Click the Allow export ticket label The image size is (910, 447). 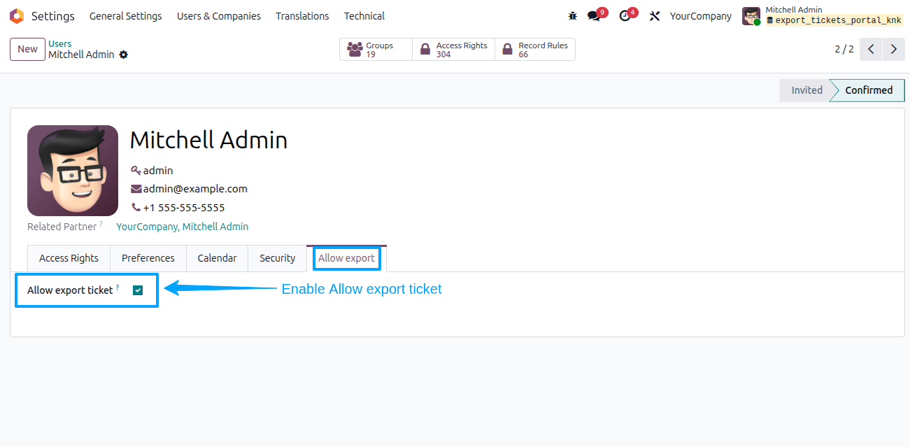click(70, 290)
